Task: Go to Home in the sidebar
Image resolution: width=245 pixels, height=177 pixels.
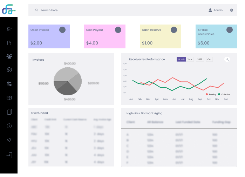Action: click(9, 29)
